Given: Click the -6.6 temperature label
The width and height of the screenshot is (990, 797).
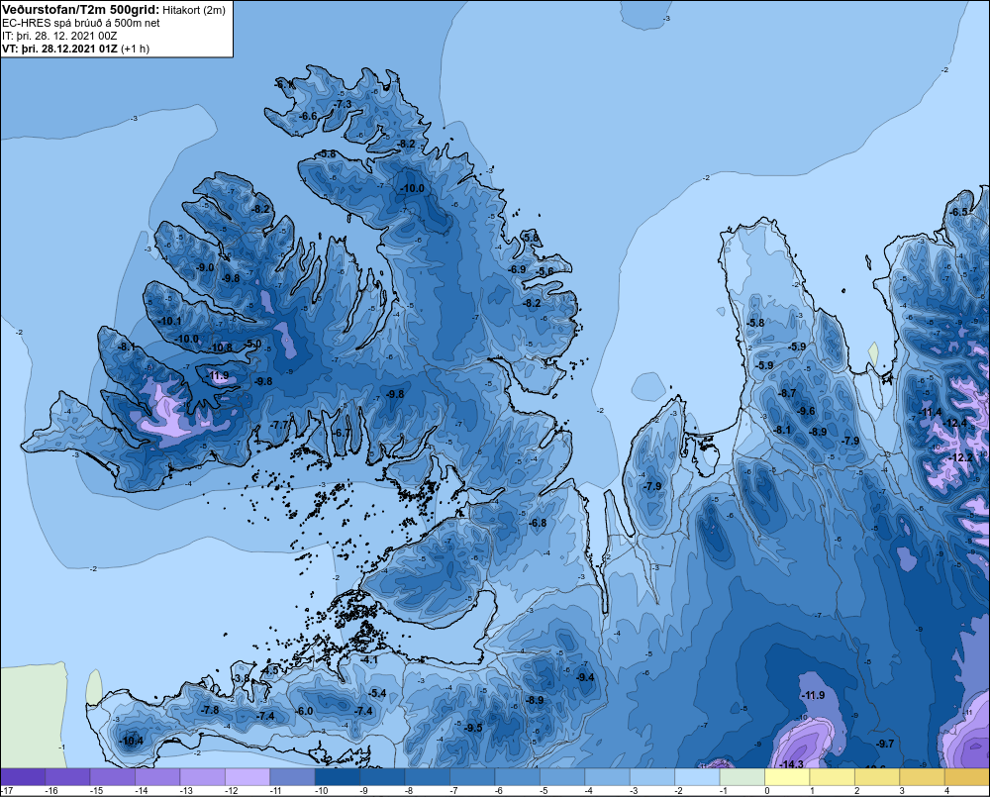Looking at the screenshot, I should click(x=308, y=116).
